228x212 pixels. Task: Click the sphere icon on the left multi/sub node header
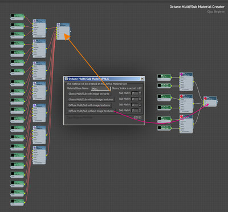pyautogui.click(x=59, y=25)
